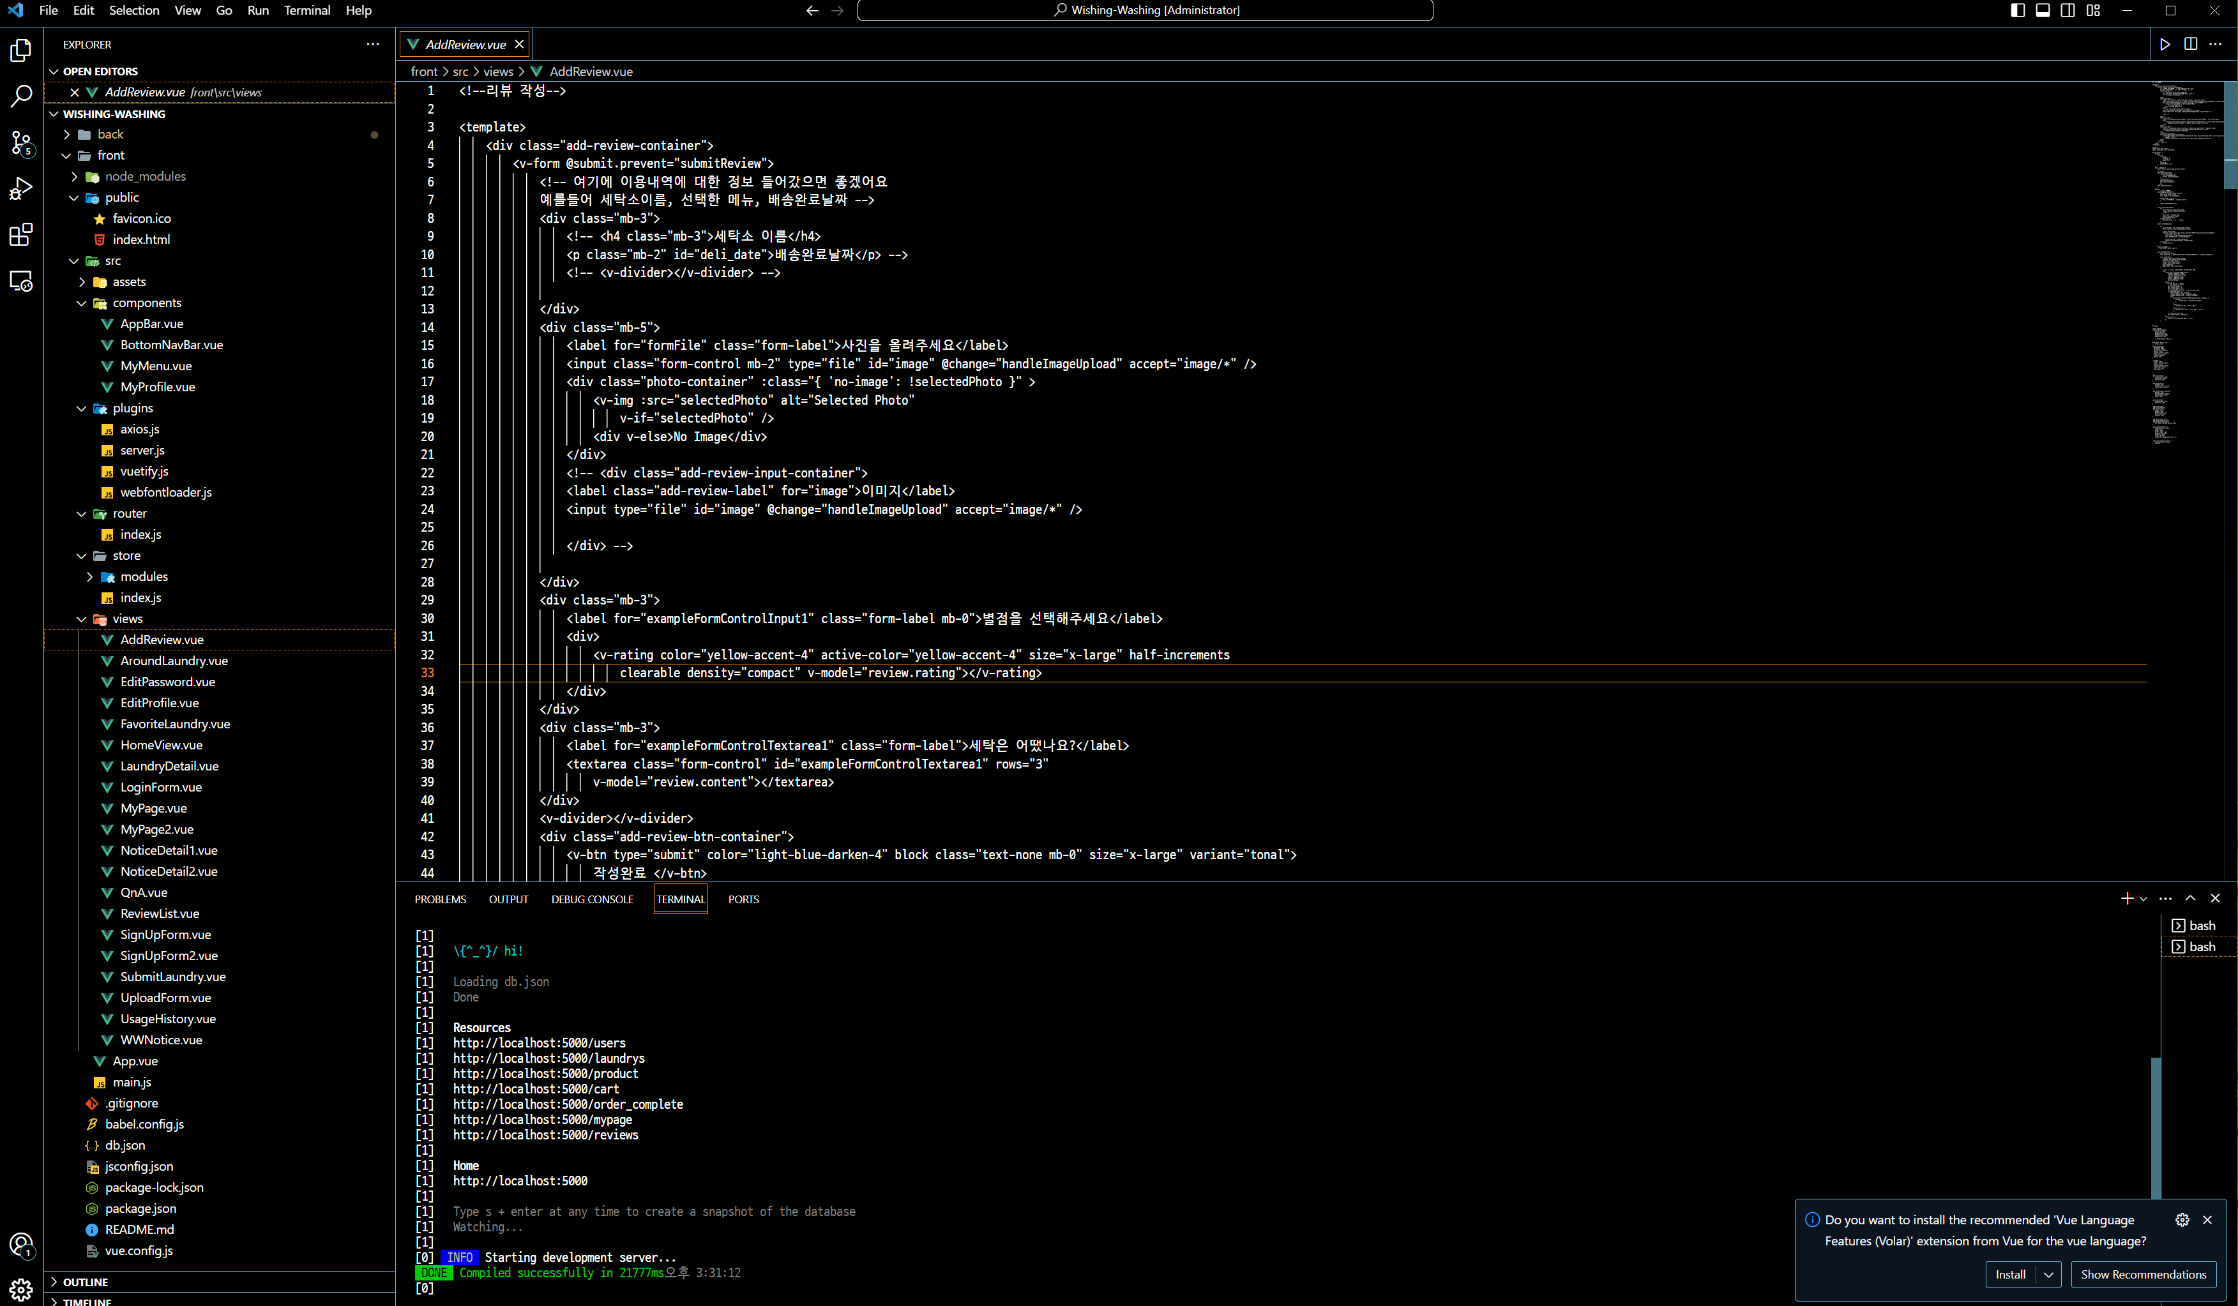Toggle Secondary Side Bar layout button
Image resolution: width=2238 pixels, height=1306 pixels.
pyautogui.click(x=2068, y=11)
